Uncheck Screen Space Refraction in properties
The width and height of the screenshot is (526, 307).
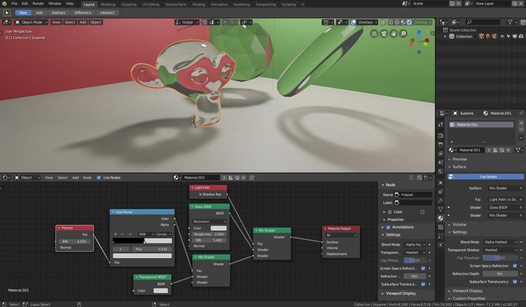[515, 266]
